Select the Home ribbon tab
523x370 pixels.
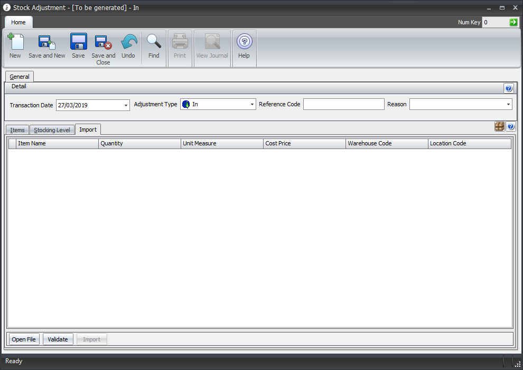click(x=18, y=22)
